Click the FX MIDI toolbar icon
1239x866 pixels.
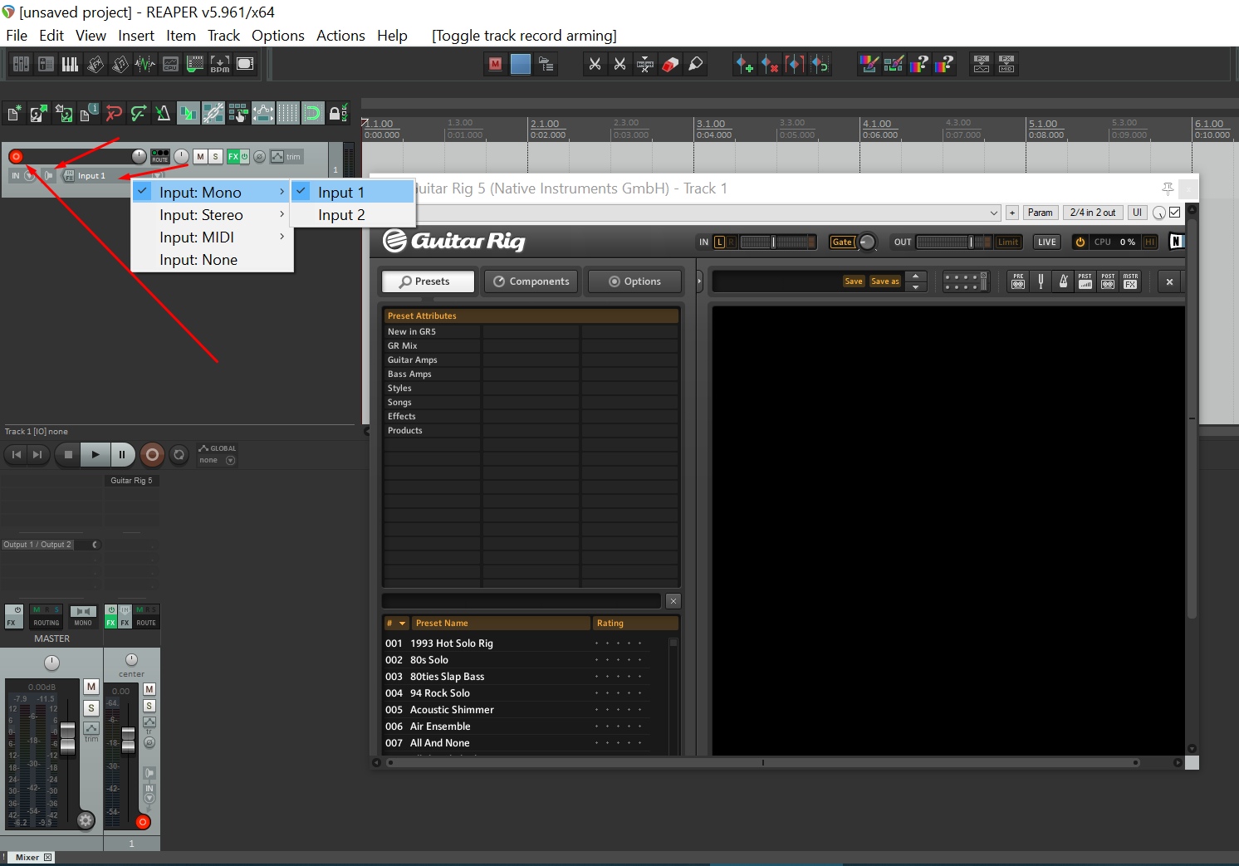(1006, 64)
